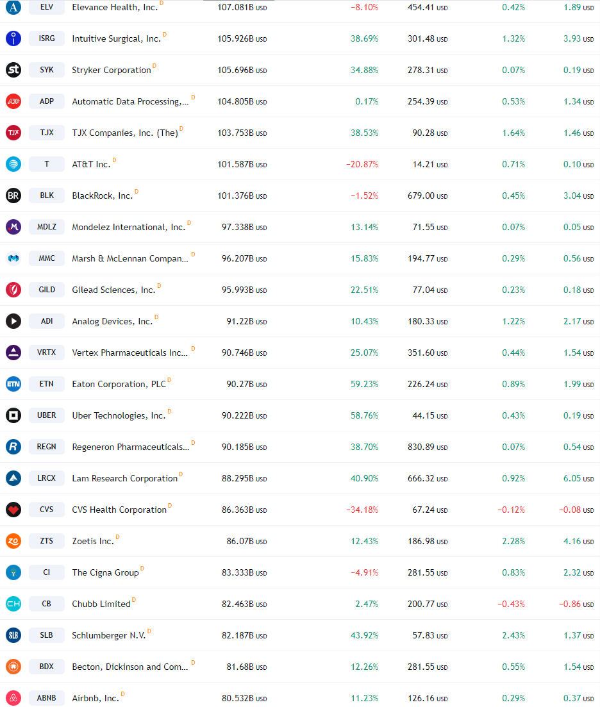Image resolution: width=600 pixels, height=707 pixels.
Task: Click the Gilead Sciences logo icon
Action: coord(13,290)
